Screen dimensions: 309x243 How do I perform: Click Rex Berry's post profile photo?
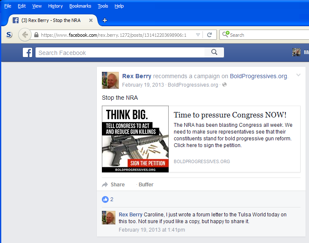110,80
